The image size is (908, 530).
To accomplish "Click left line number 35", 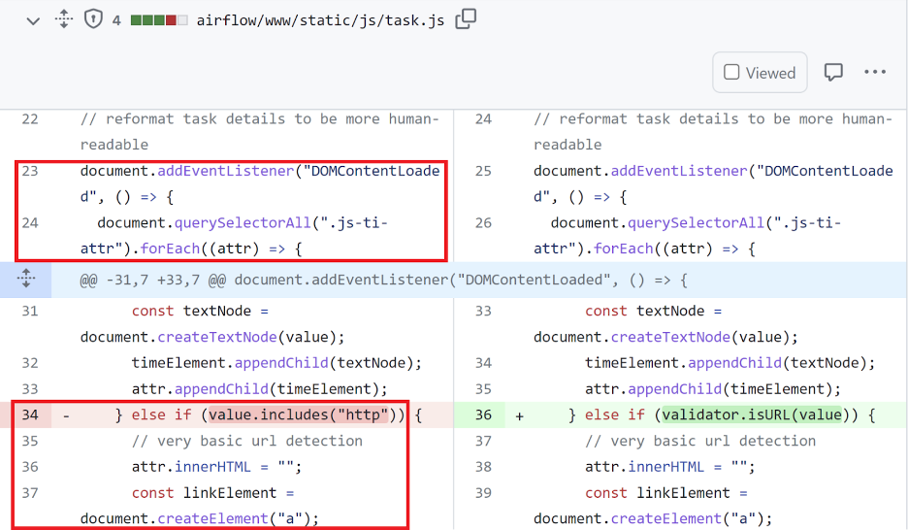I will 30,441.
